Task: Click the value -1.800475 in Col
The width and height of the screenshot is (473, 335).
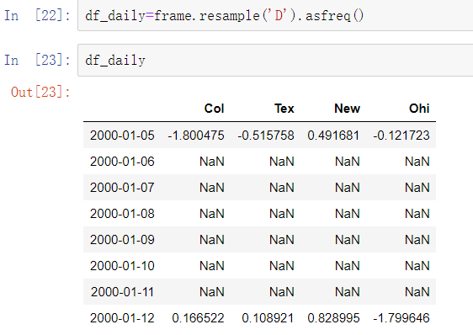Action: 196,136
